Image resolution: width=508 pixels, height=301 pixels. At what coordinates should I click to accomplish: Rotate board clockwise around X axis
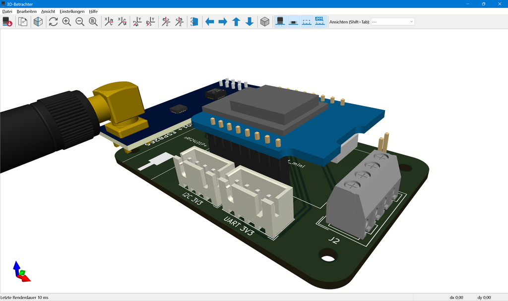click(109, 22)
